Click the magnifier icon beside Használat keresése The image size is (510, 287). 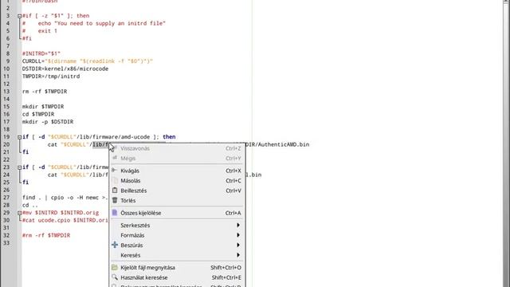coord(115,277)
